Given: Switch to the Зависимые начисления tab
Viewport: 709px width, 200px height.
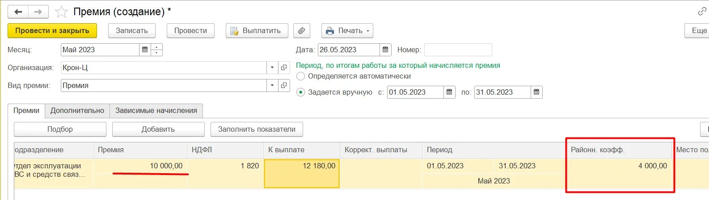Looking at the screenshot, I should click(156, 111).
